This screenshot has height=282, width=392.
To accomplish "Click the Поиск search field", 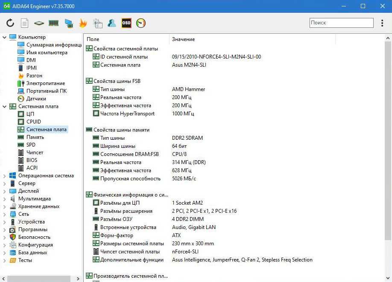I will 341,23.
